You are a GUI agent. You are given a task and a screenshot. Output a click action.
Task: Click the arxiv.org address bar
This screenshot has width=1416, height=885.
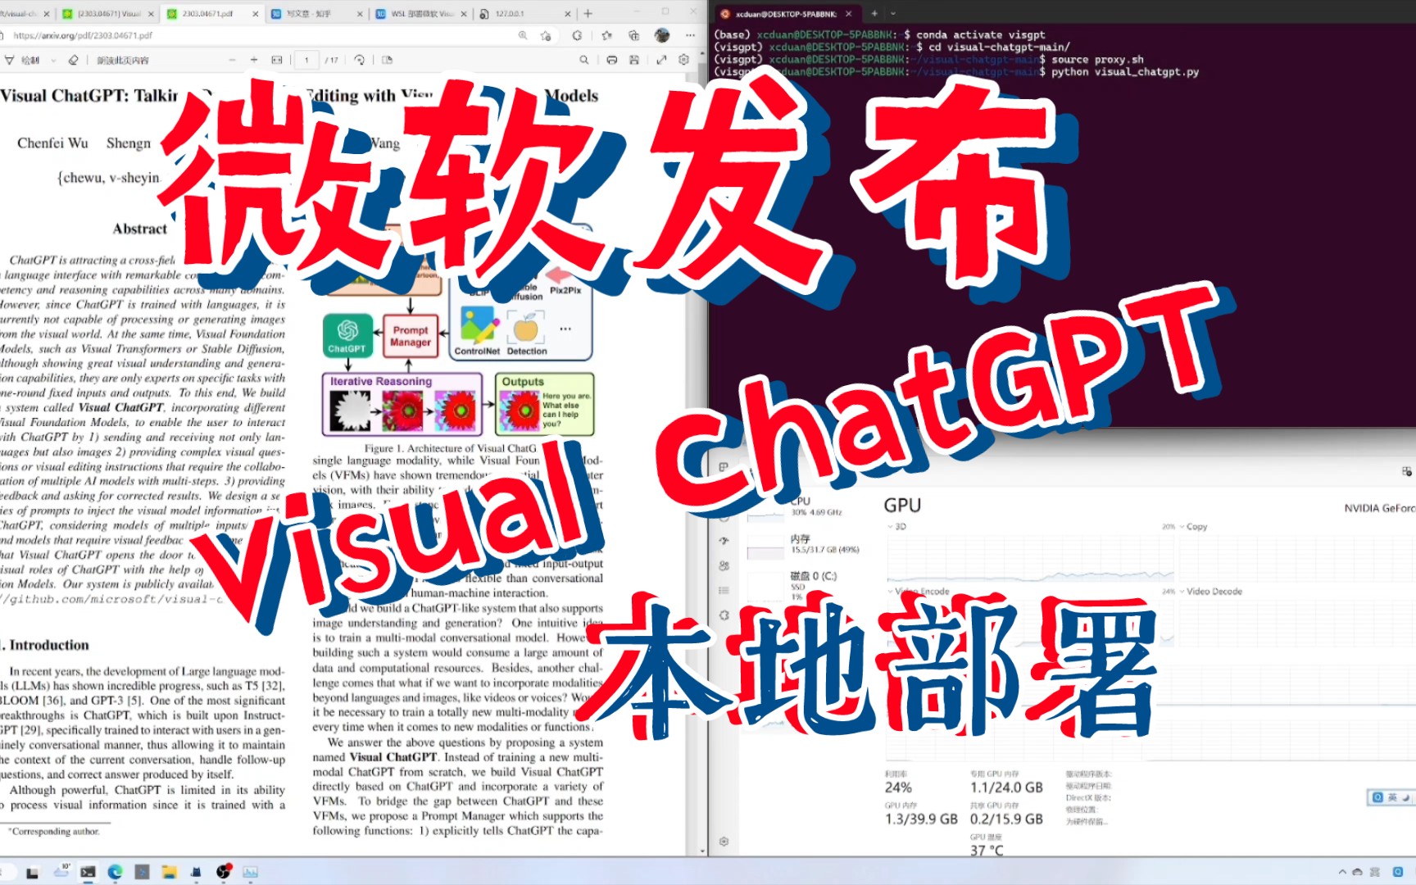click(258, 36)
